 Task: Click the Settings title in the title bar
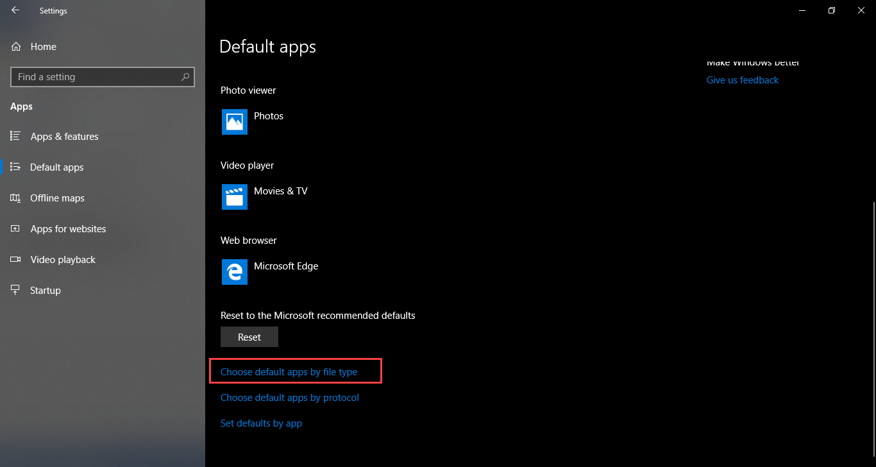pos(53,10)
